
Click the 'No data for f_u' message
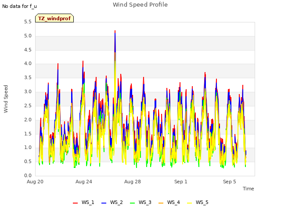pos(19,6)
